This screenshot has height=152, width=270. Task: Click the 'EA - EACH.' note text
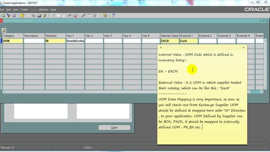click(168, 71)
